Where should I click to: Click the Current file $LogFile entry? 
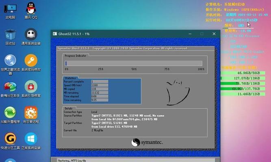click(97, 130)
